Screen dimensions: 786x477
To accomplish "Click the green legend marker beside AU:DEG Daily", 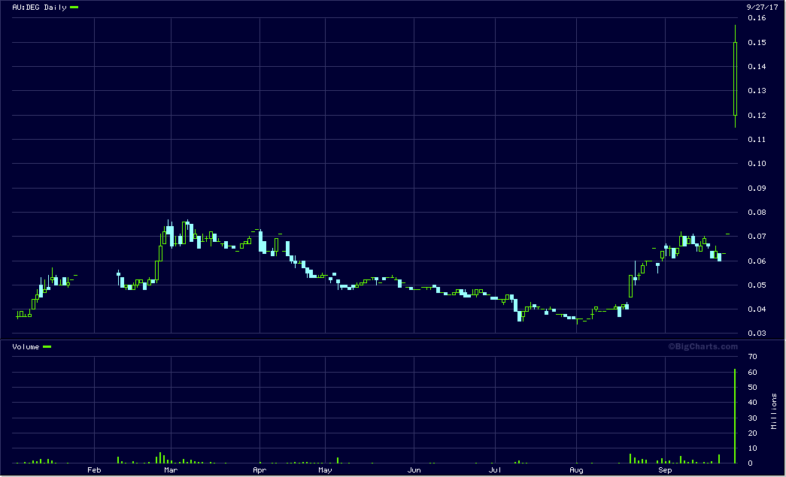I will pos(74,8).
